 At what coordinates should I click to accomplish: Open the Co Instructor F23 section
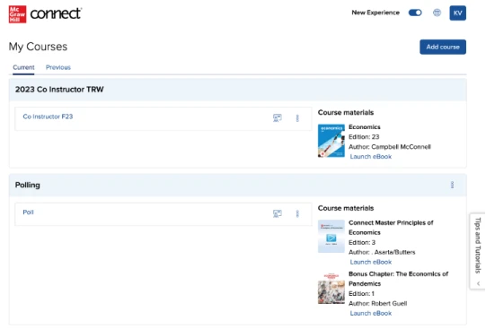click(x=48, y=117)
